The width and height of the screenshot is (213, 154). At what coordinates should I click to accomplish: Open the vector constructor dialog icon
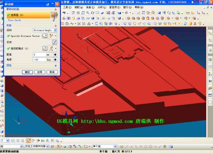coord(45,36)
